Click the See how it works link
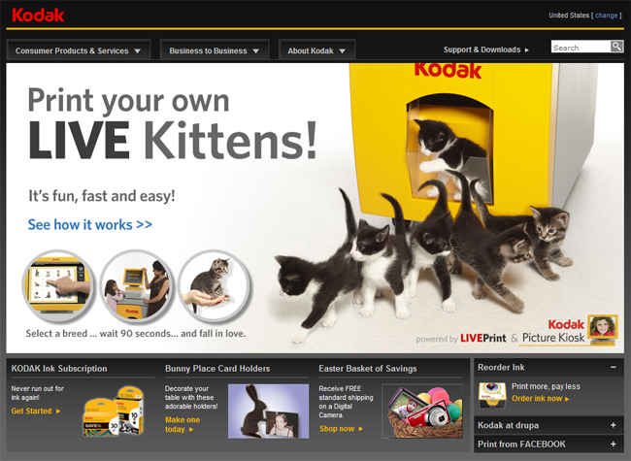Viewport: 631px width, 461px height. click(90, 224)
